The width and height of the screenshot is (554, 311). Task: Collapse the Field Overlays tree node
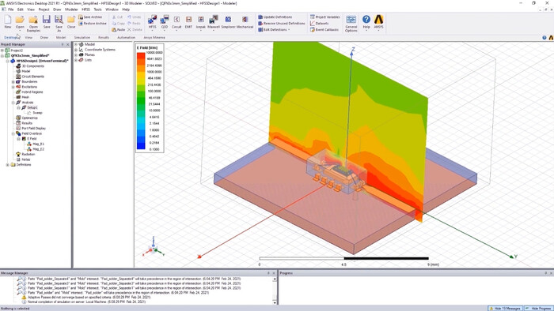tap(13, 133)
